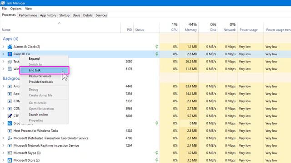Click the Paint 3D suspended leaf icon
291x163 pixels.
point(157,54)
